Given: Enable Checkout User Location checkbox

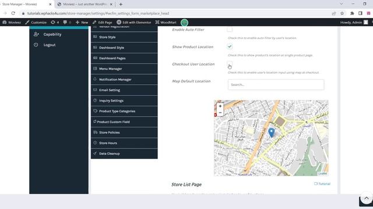Looking at the screenshot, I should click(230, 64).
